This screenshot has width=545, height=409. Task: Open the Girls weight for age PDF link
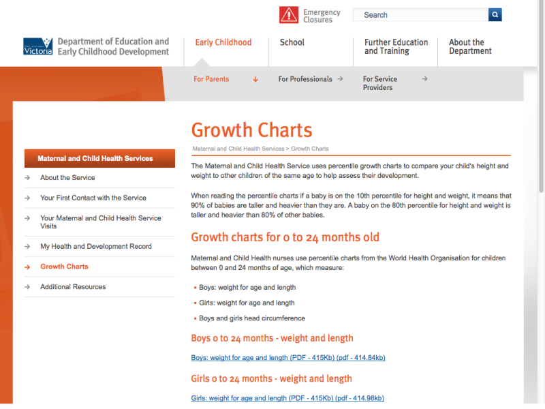tap(286, 397)
